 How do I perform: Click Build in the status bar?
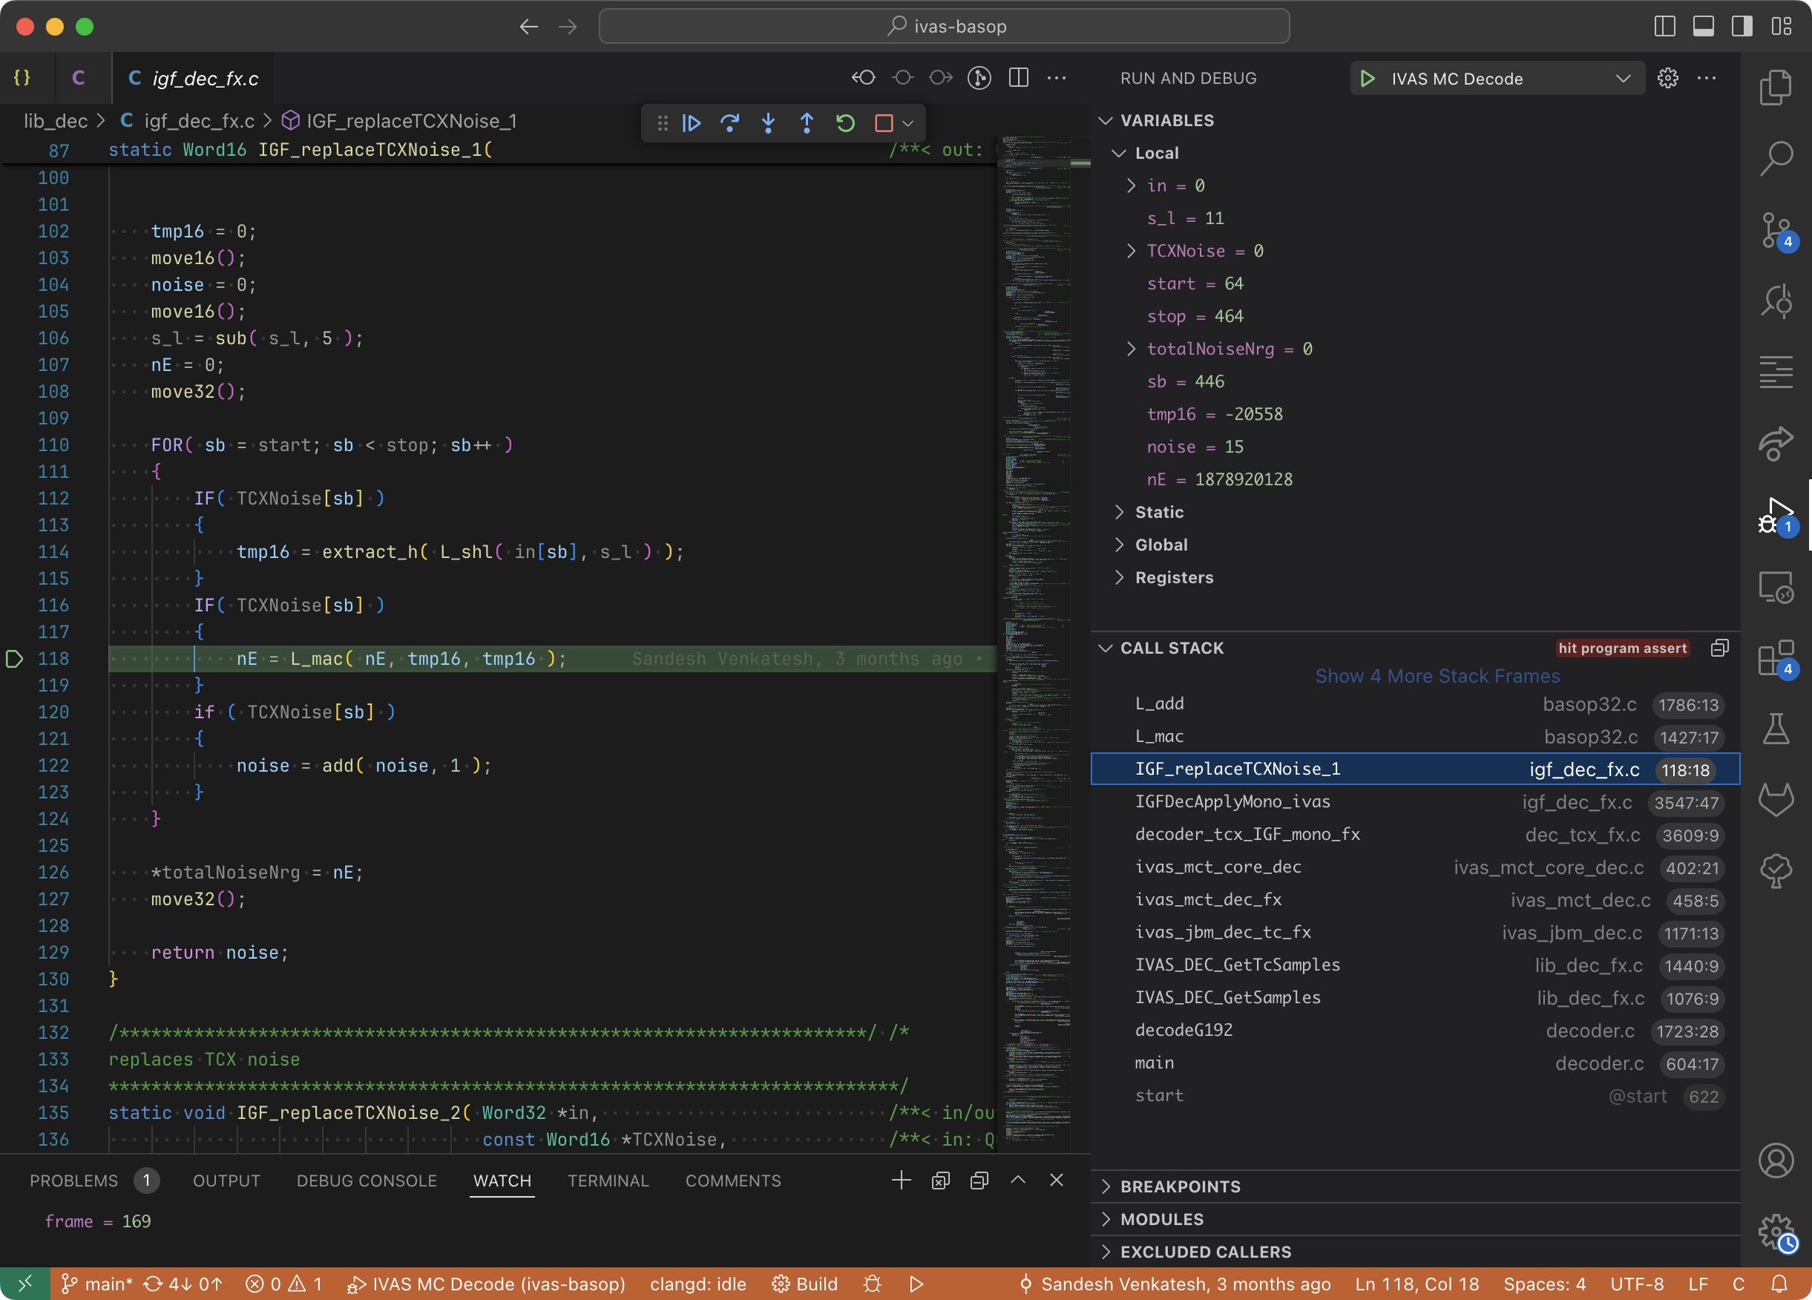(x=805, y=1284)
